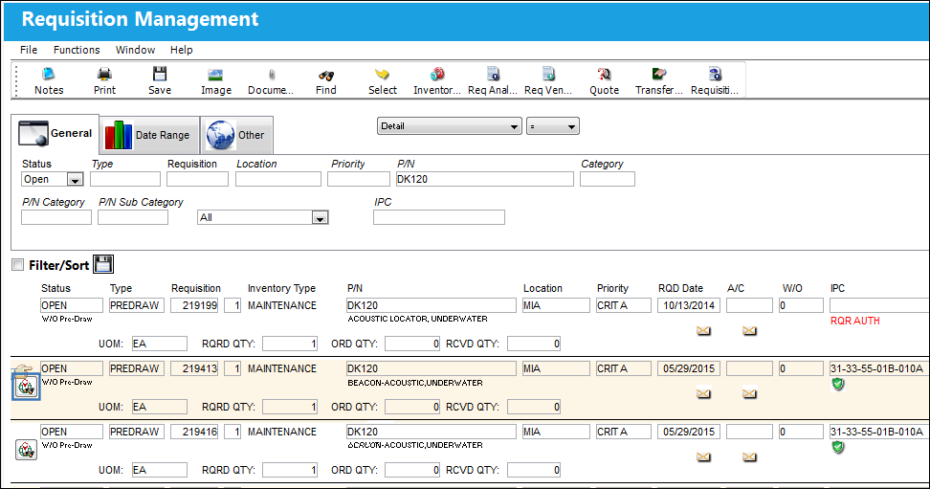This screenshot has height=489, width=930.
Task: Click green shield icon on requisition 219416
Action: coord(837,447)
